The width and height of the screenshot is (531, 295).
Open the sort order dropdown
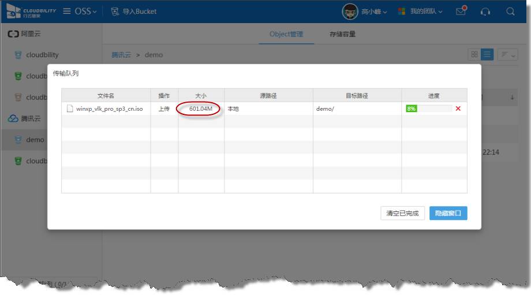[508, 54]
